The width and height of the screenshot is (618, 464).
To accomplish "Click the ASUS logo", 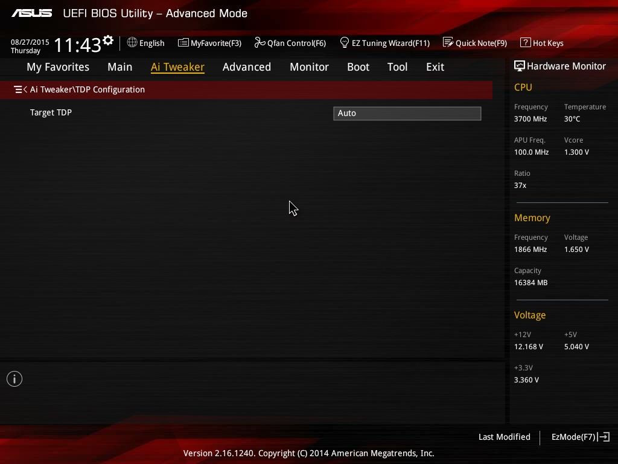I will pyautogui.click(x=32, y=13).
